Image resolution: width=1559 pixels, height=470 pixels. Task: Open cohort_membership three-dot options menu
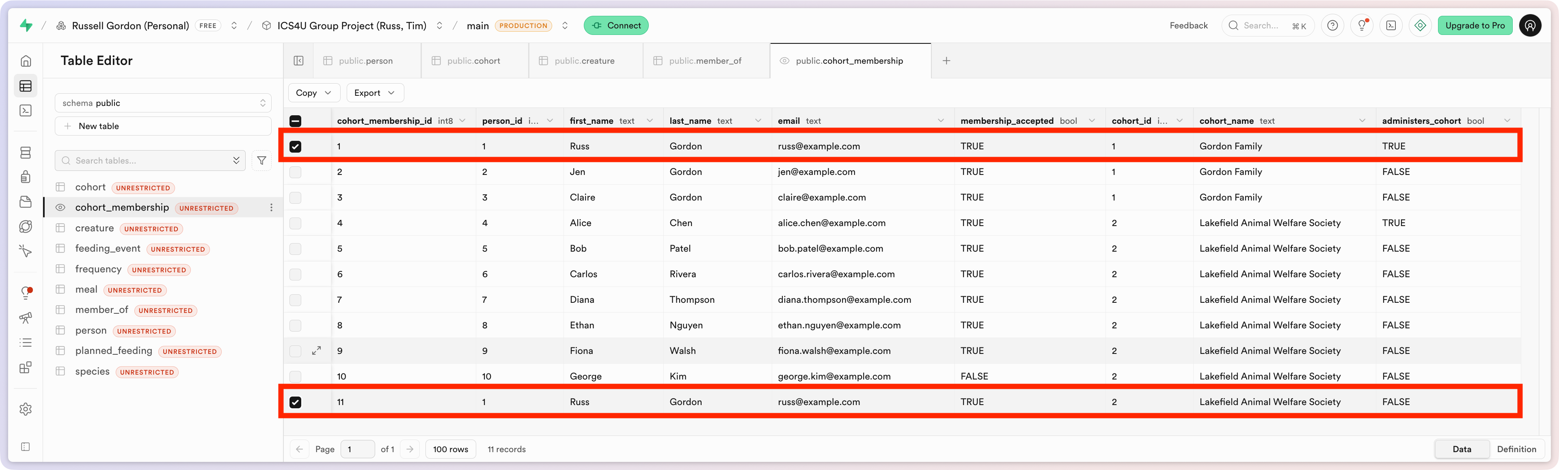[x=271, y=207]
